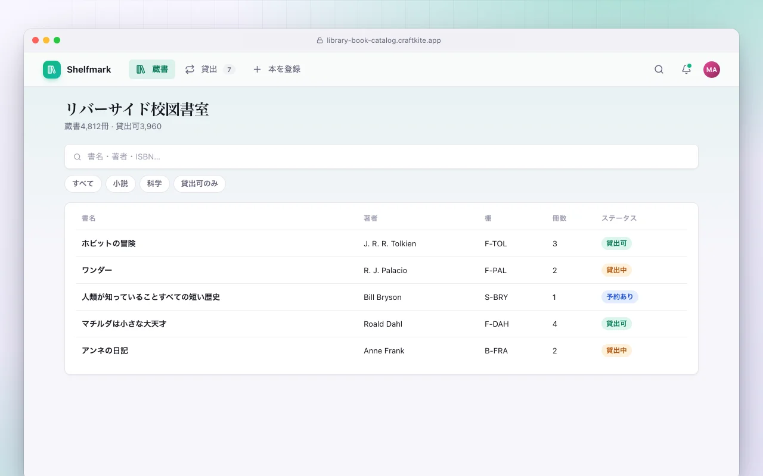
Task: Switch to the 蔵書 tab
Action: (152, 70)
